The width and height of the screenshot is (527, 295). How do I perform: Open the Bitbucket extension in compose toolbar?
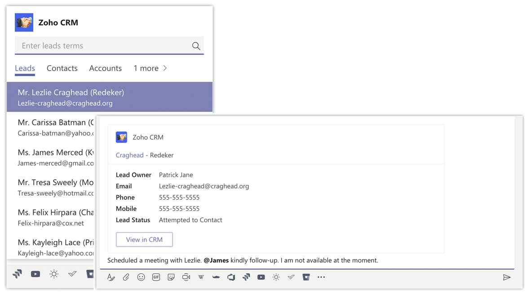306,277
